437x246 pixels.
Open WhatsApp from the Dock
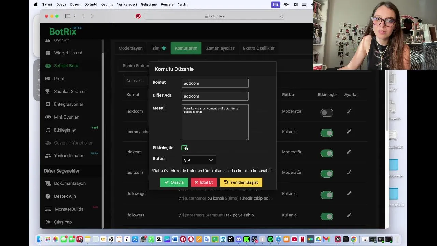[151, 239]
